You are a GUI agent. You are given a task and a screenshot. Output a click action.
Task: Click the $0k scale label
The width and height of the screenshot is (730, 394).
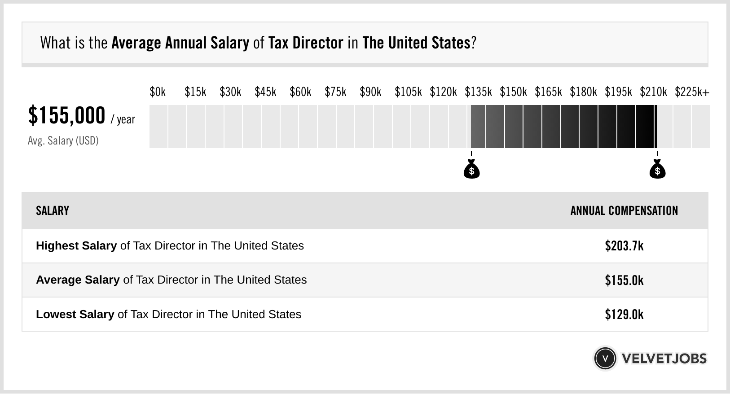pos(158,92)
